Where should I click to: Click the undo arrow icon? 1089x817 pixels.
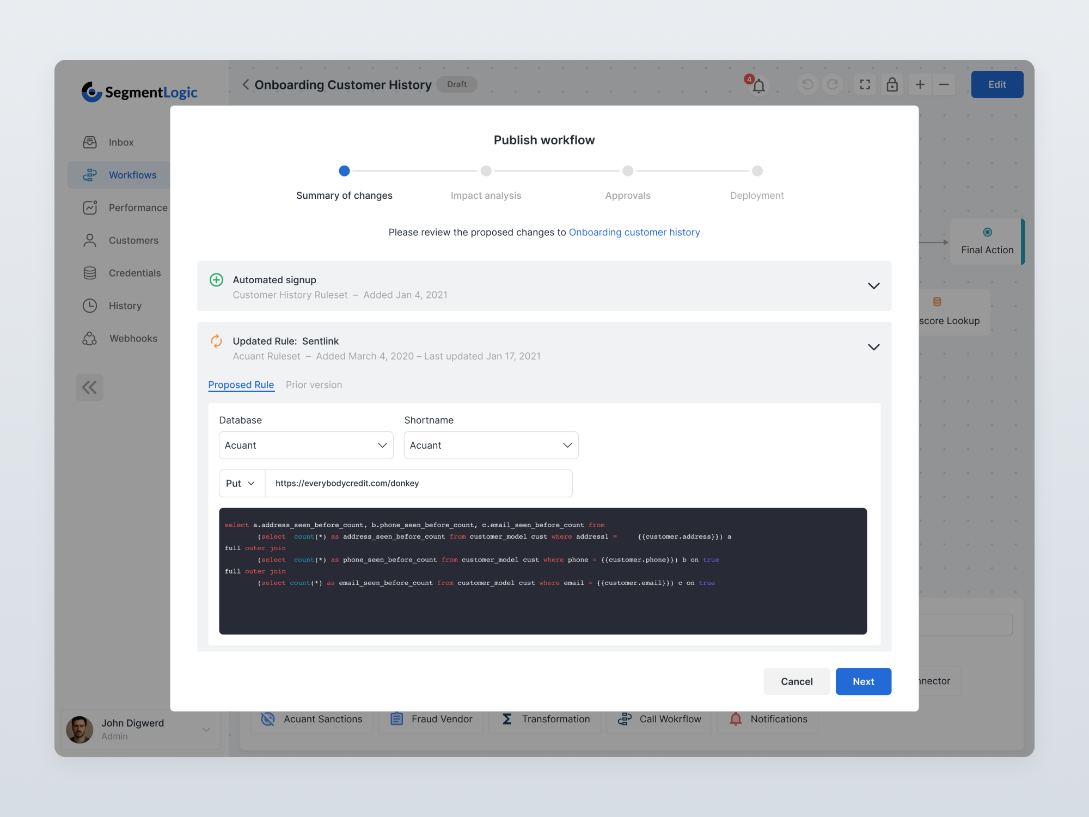tap(807, 84)
